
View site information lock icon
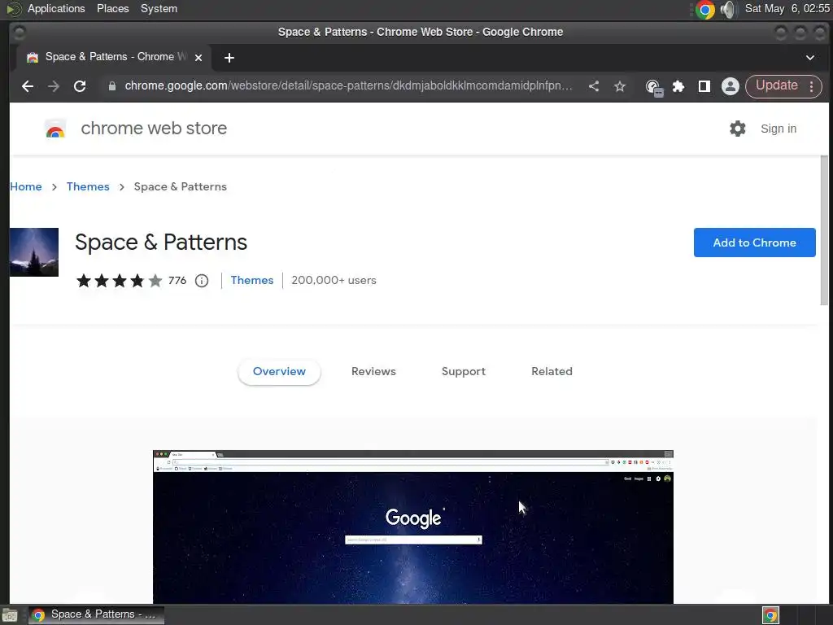click(x=112, y=86)
